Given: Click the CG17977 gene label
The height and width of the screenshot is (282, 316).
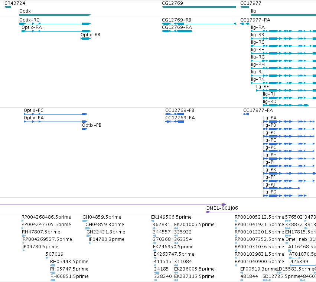Looking at the screenshot, I should (x=251, y=3).
